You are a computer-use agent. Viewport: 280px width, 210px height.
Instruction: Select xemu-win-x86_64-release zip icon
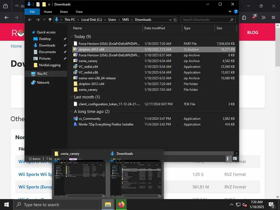click(75, 78)
